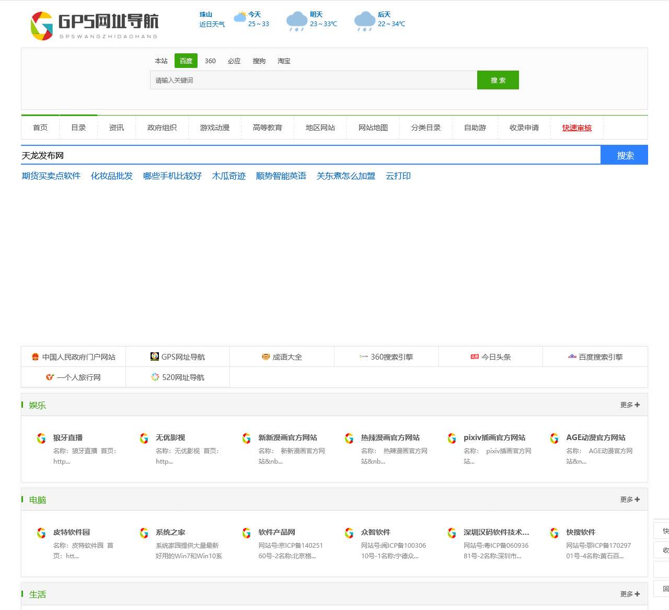Open the 政府组织 navigation tab
The image size is (669, 610).
coord(162,128)
